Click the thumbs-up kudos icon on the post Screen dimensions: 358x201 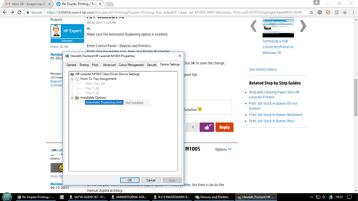[207, 127]
